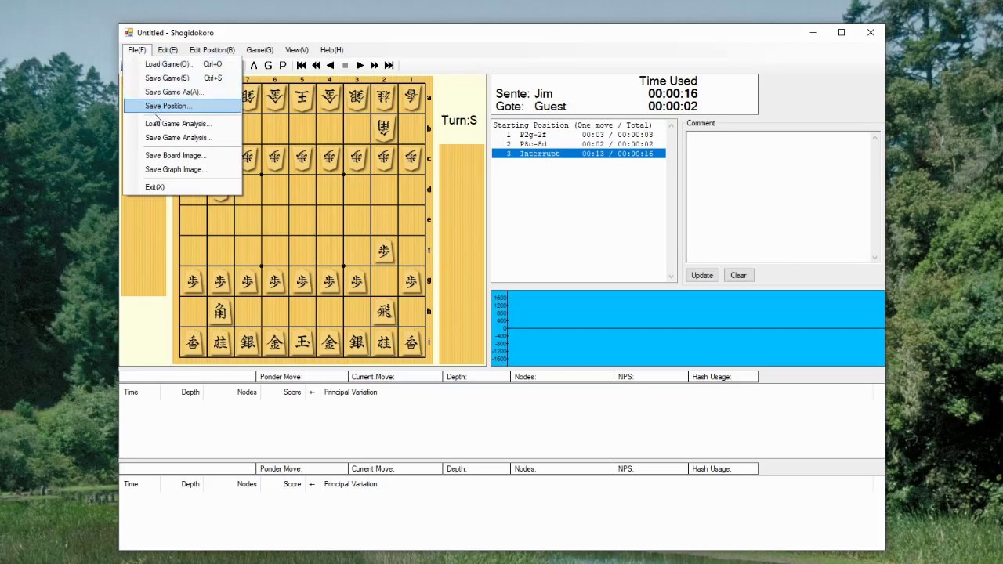
Task: Click the square stop button in the toolbar
Action: pos(345,66)
